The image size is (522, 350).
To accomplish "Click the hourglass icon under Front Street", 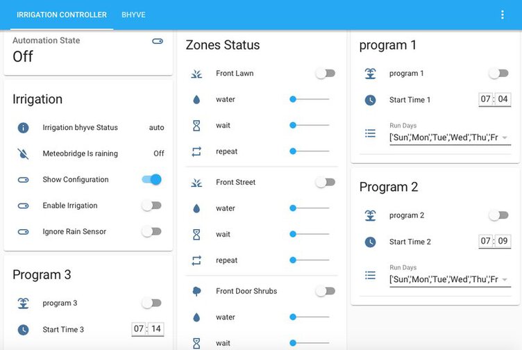I will click(196, 235).
